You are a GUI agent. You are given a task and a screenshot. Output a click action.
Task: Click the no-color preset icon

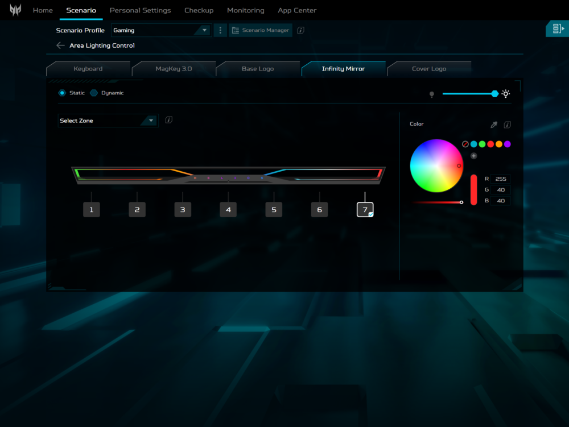point(465,144)
